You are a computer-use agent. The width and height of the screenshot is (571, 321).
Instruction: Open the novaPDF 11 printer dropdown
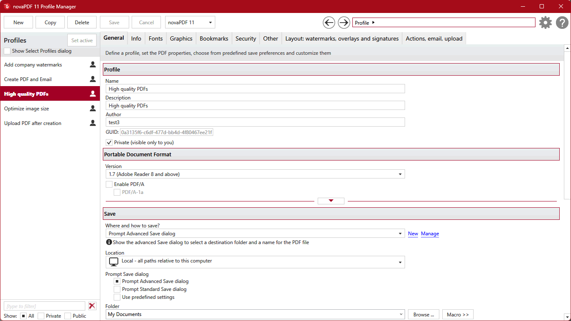(190, 23)
